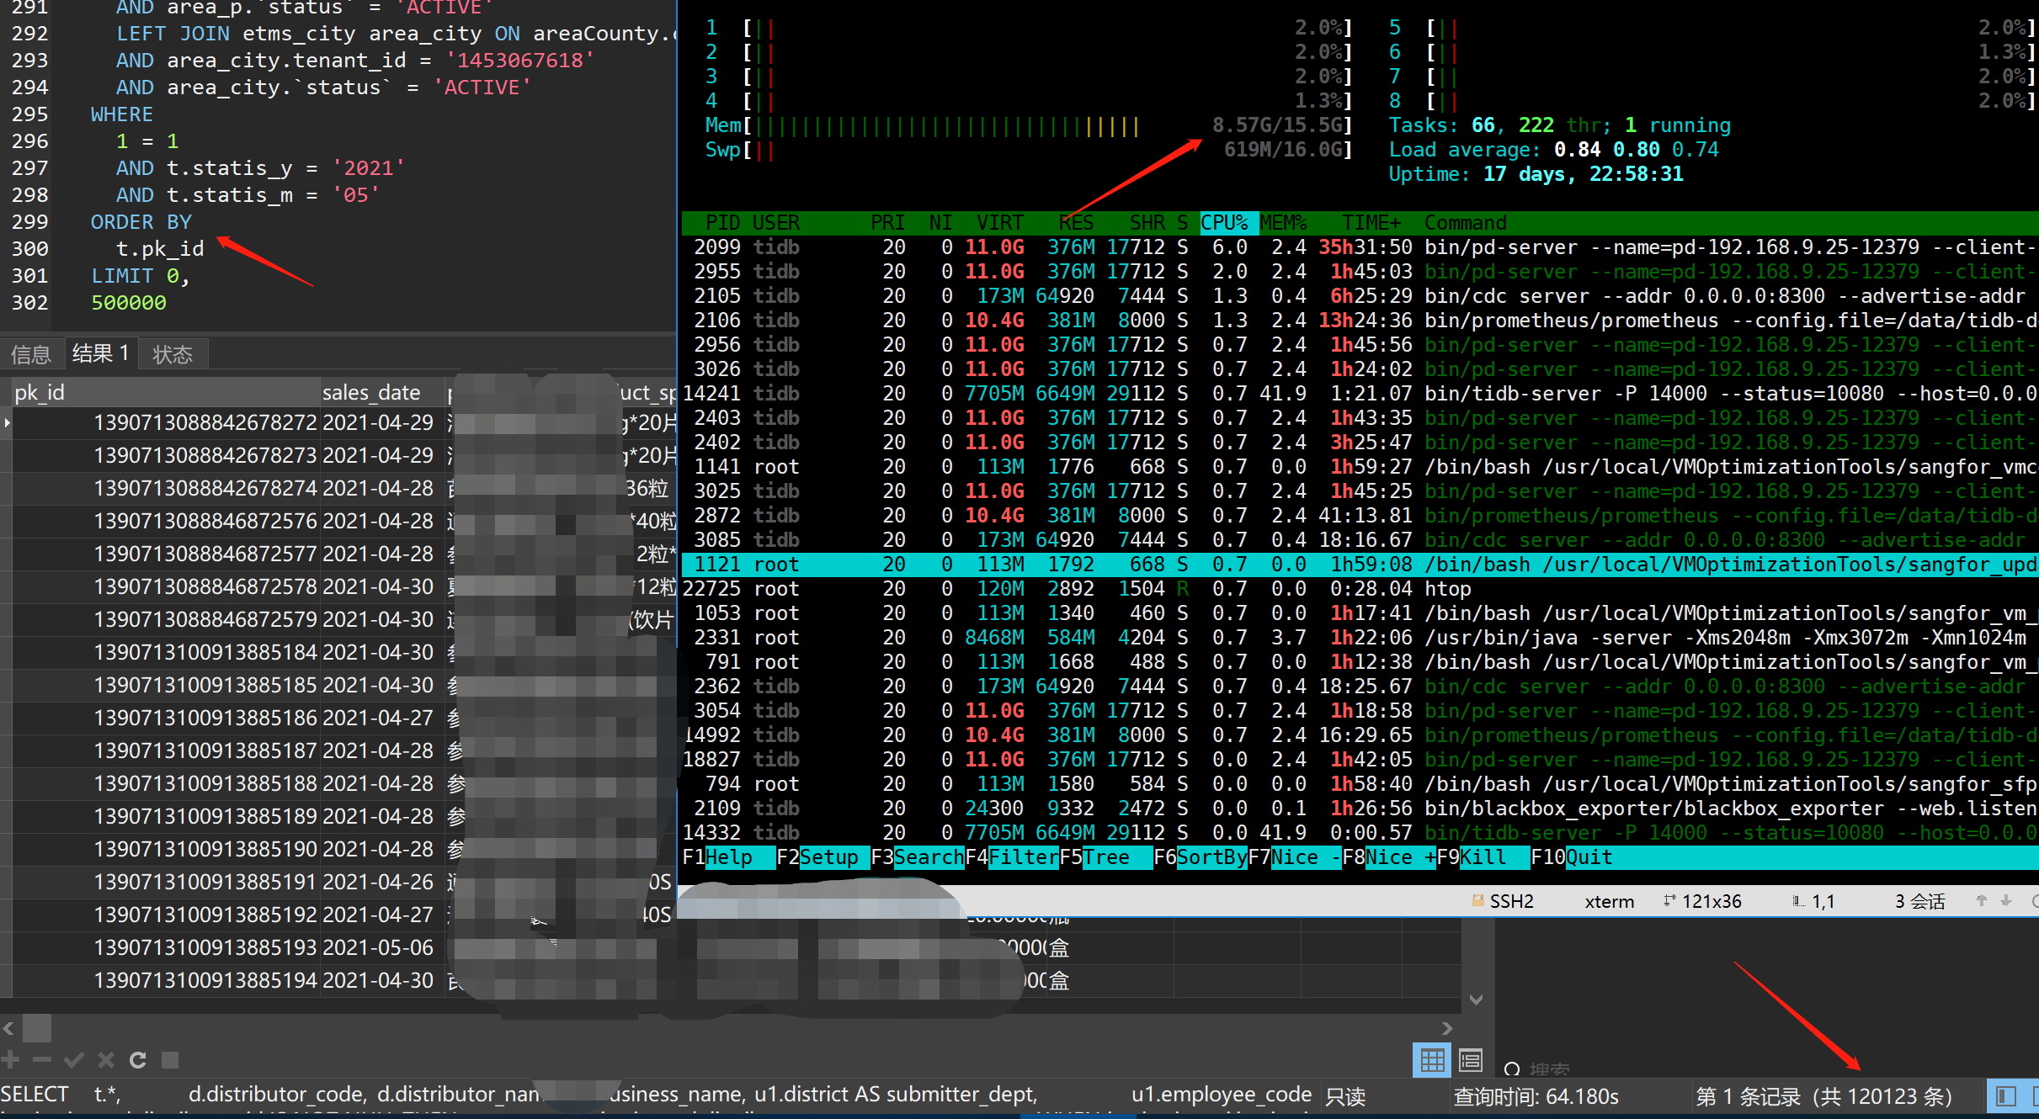Click the htop F6 SortBy button
This screenshot has width=2039, height=1119.
point(1211,857)
